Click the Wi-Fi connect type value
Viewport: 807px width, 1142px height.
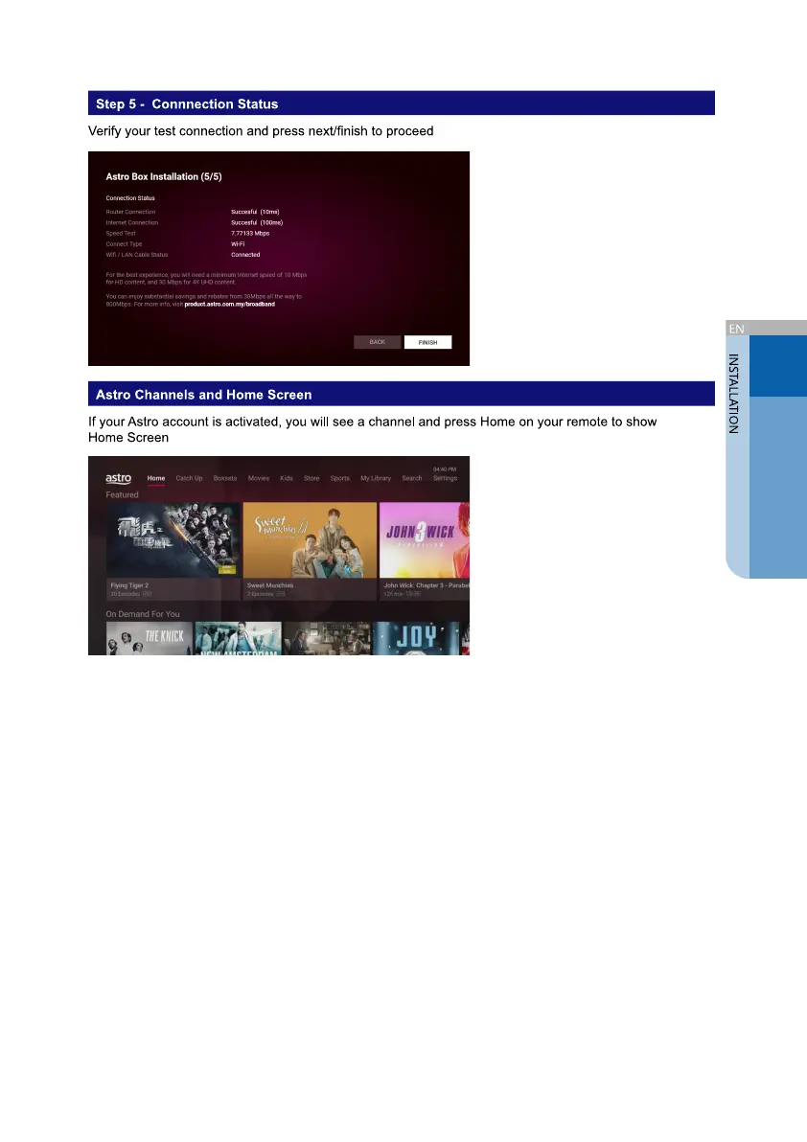coord(238,244)
